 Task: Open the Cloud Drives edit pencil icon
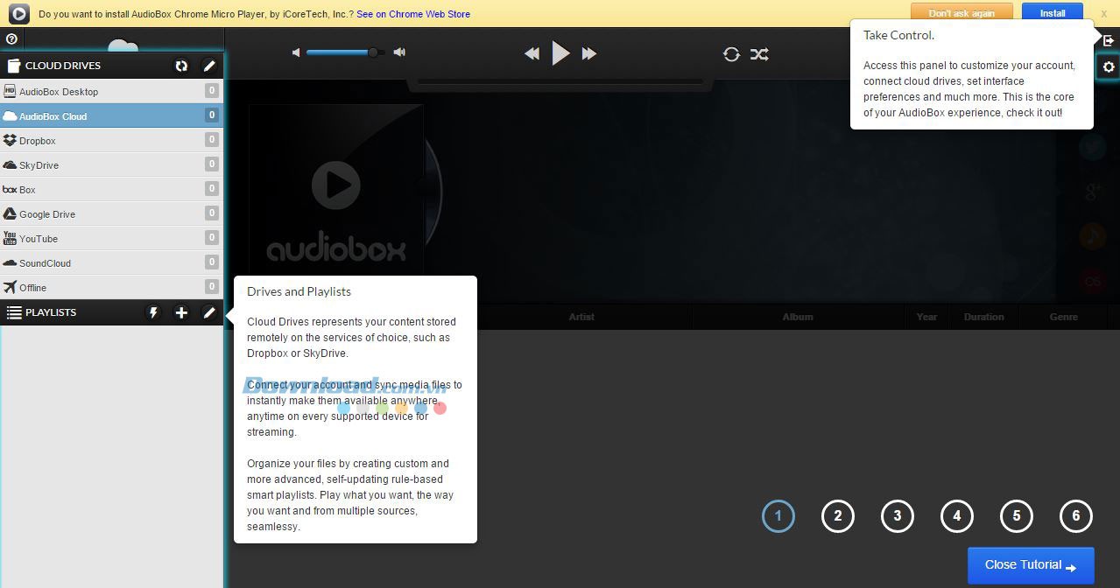(209, 66)
